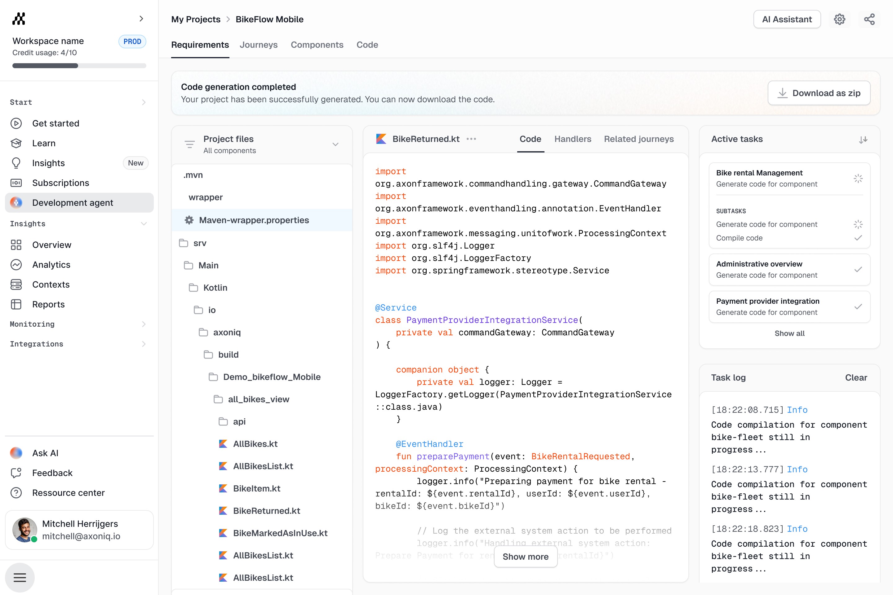Open the filter icon beside Project files
The image size is (893, 595).
[x=189, y=144]
